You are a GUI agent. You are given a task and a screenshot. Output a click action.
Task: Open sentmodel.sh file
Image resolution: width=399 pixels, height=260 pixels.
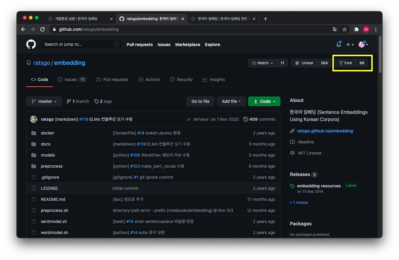54,221
